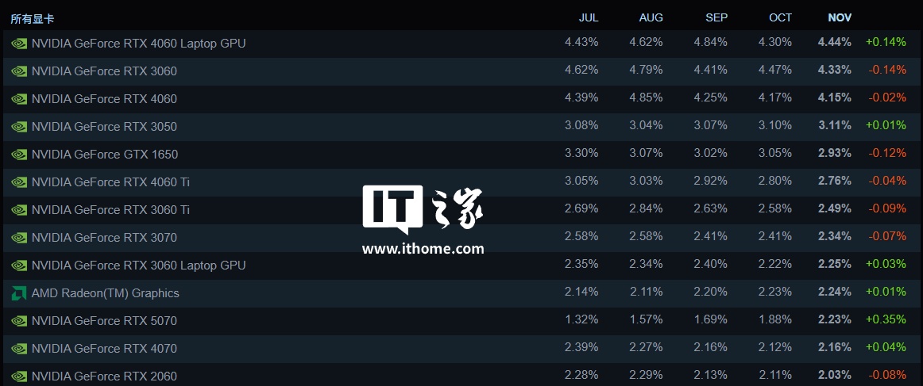Image resolution: width=923 pixels, height=386 pixels.
Task: Click NVIDIA logo beside GeForce RTX 3070
Action: (19, 238)
